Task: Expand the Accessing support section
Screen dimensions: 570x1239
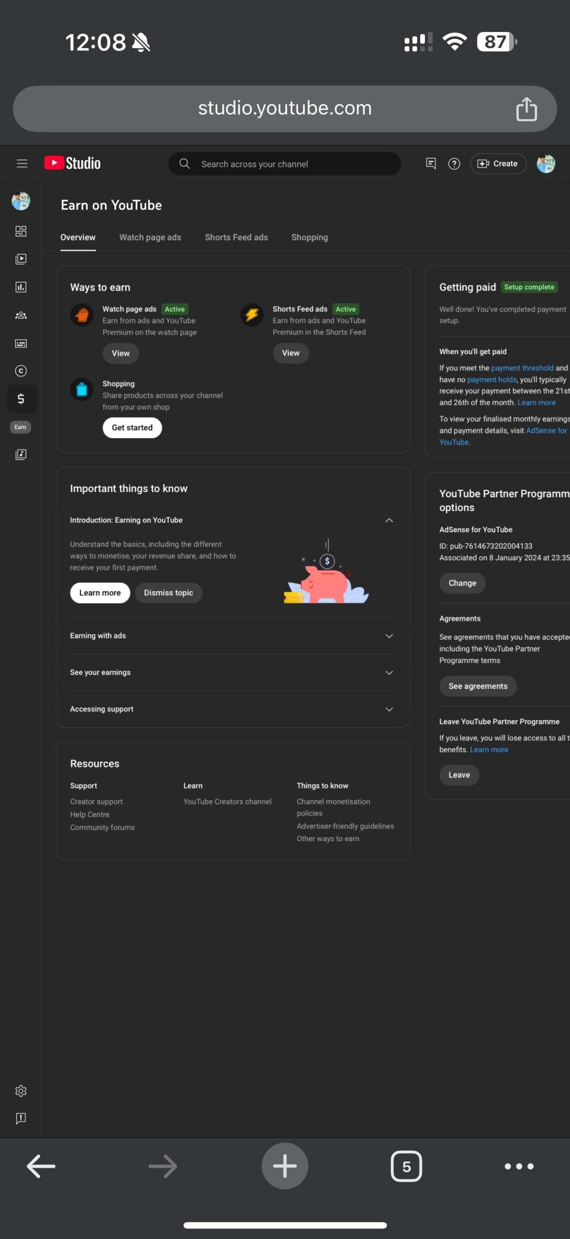Action: [233, 710]
